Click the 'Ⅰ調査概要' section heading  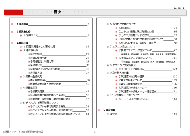pos(22,24)
